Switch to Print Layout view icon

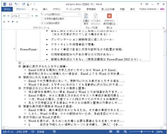[x=118, y=132]
